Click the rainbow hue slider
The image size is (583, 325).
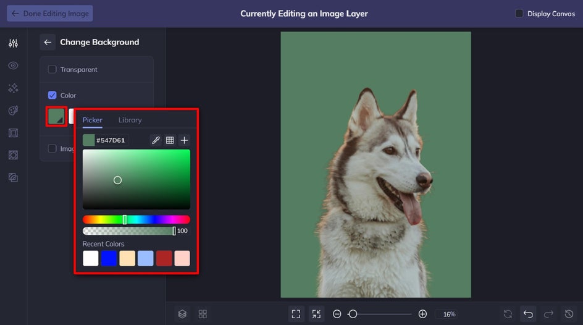136,219
